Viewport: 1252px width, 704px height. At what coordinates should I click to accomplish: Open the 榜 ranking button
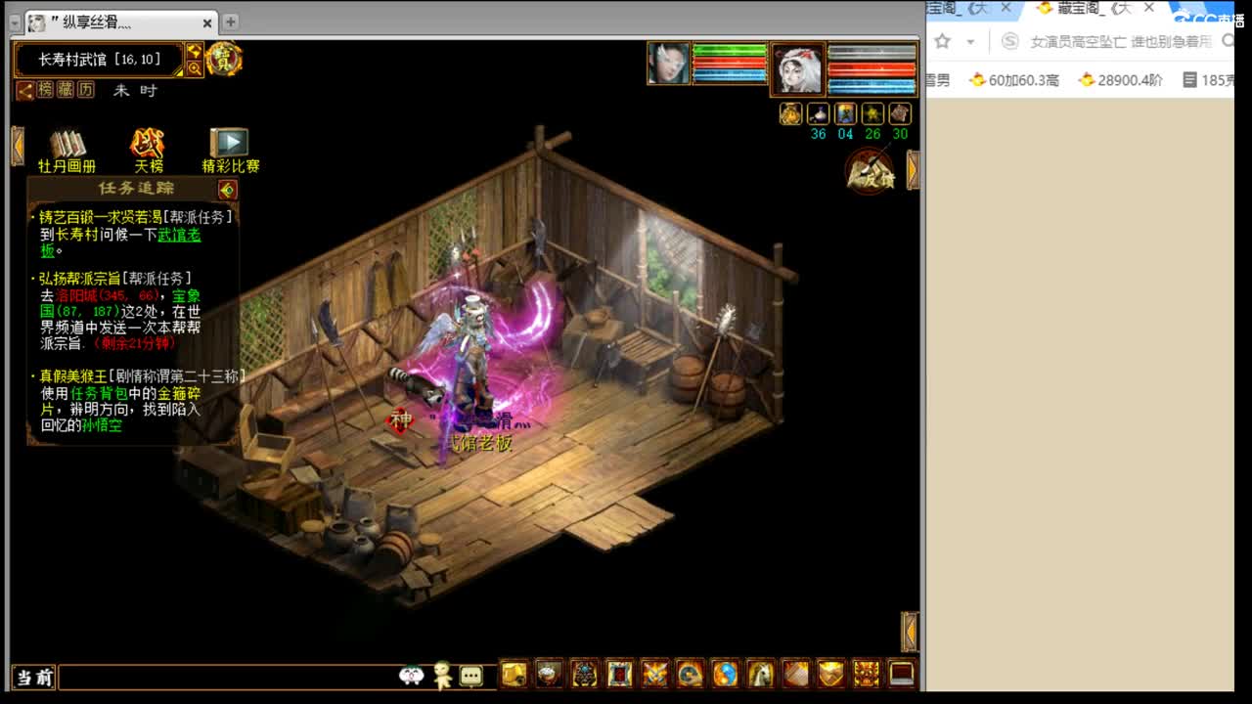click(x=45, y=90)
